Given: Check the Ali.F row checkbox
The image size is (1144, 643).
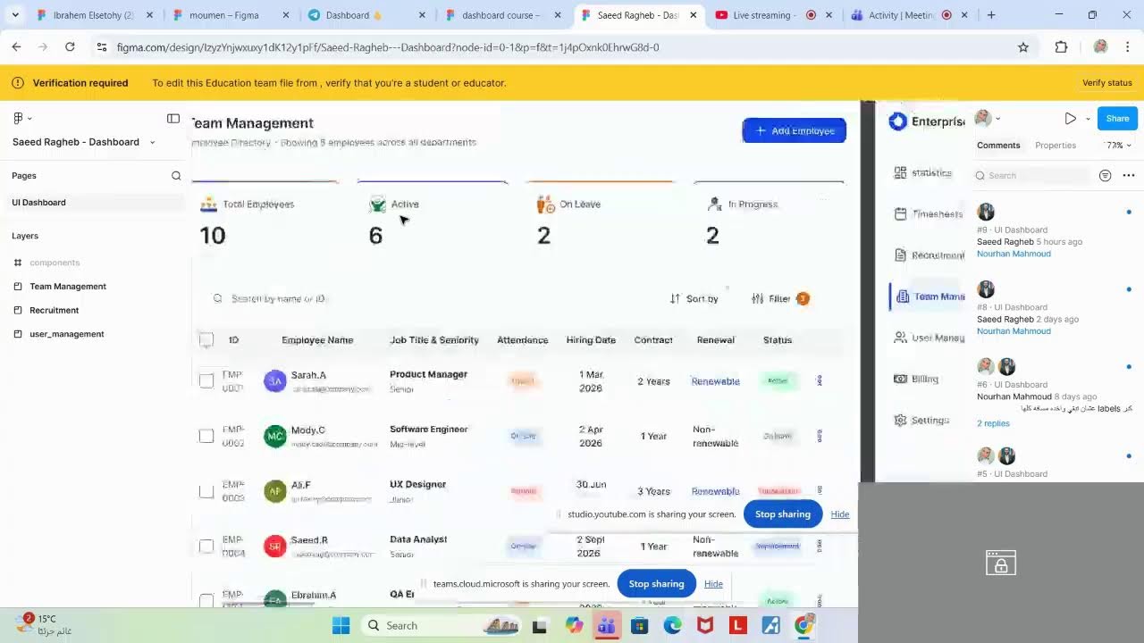Looking at the screenshot, I should click(x=206, y=491).
